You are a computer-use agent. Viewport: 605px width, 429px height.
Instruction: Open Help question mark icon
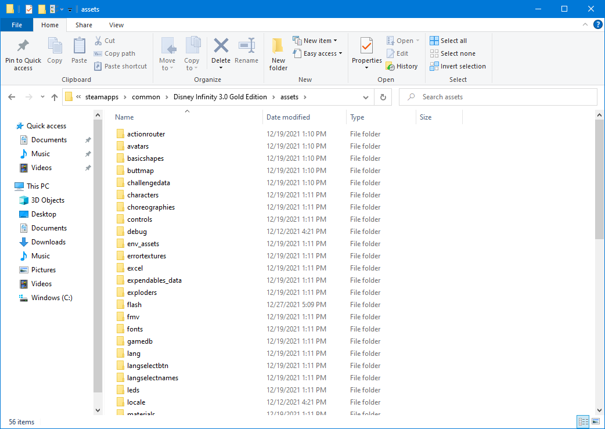coord(597,25)
